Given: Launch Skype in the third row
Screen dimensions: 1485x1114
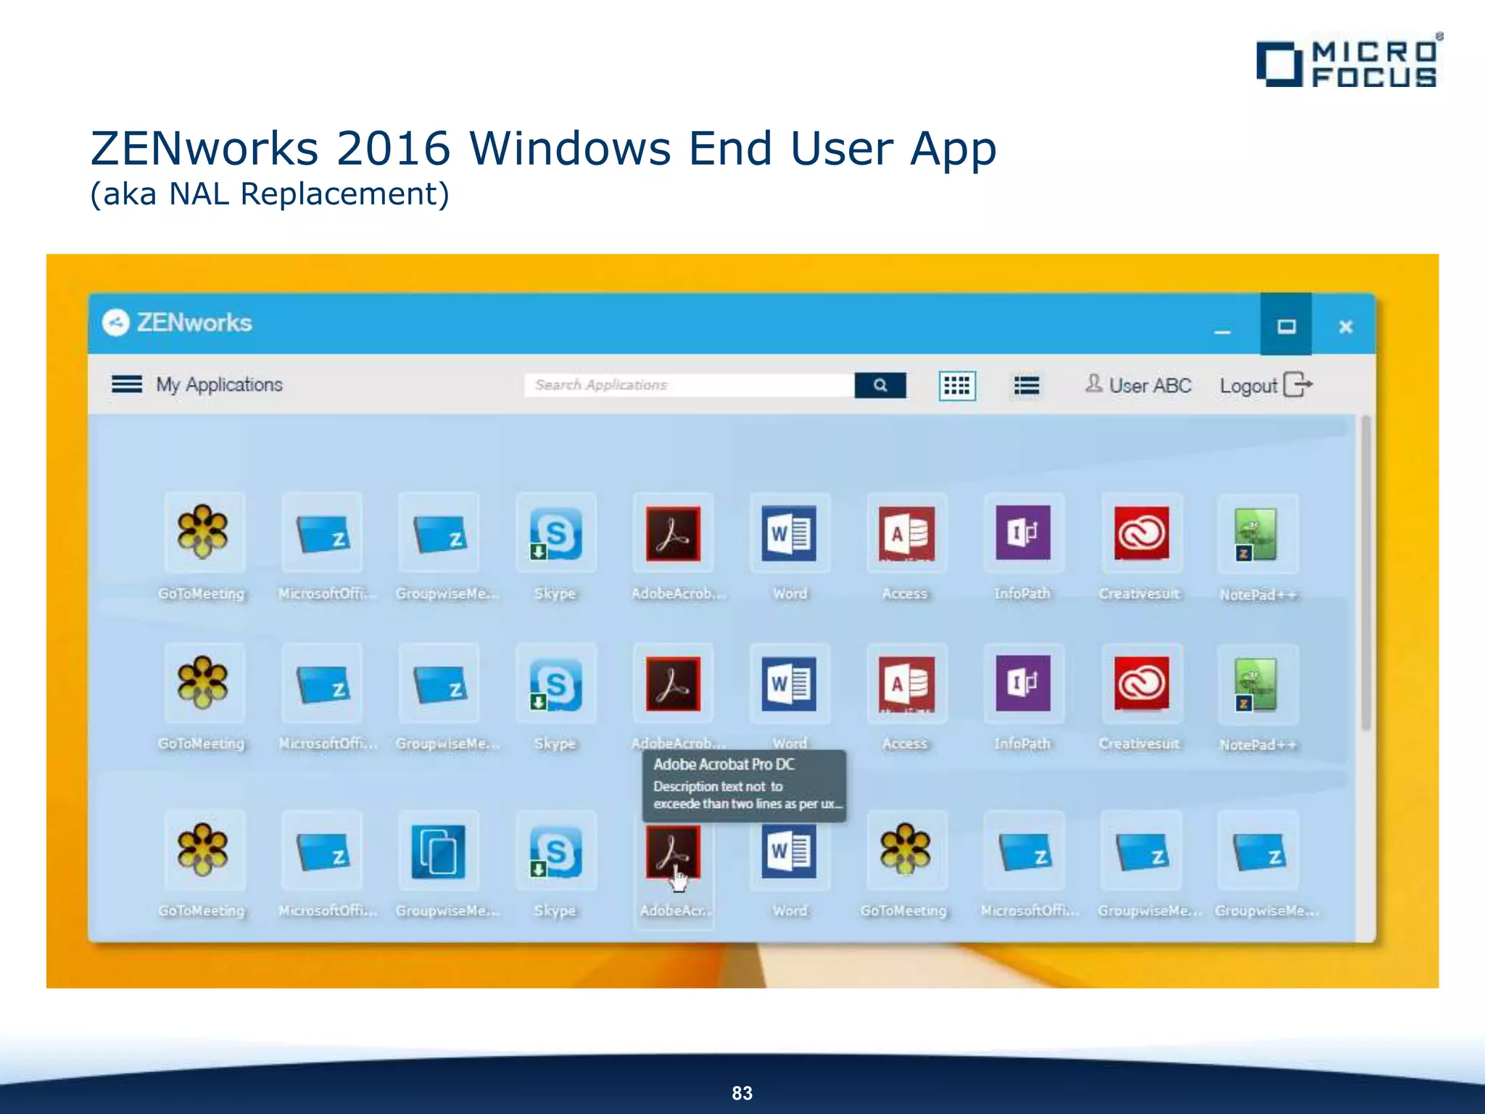Looking at the screenshot, I should point(556,851).
